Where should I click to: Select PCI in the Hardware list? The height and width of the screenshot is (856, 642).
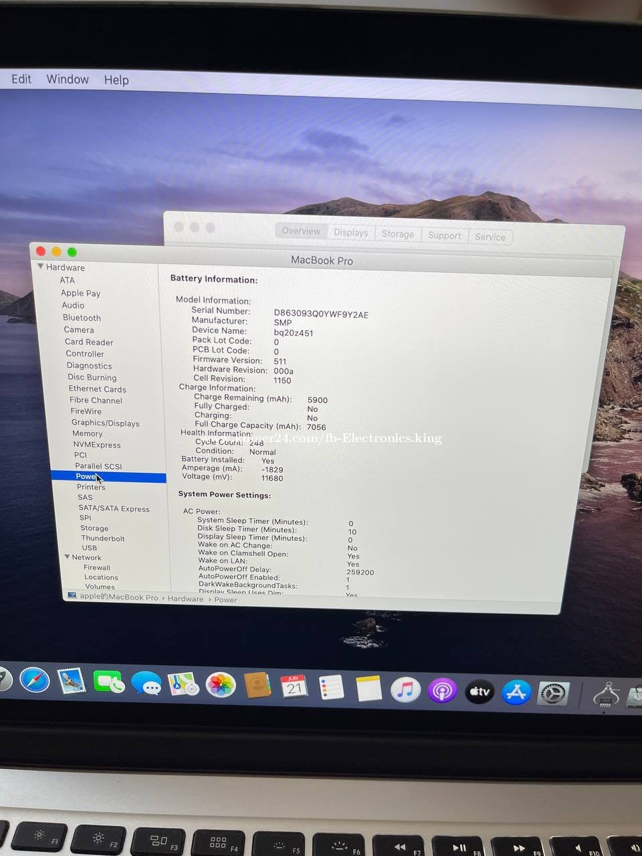point(81,455)
